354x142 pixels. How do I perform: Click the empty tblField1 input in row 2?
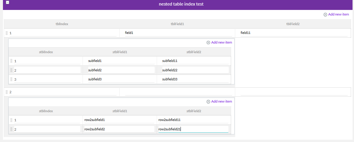[177, 92]
